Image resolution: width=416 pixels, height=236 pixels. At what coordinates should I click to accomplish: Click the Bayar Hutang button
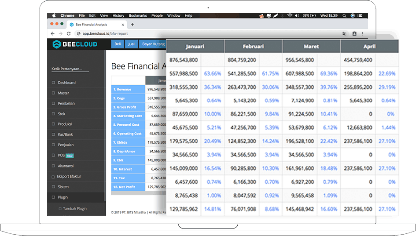[152, 44]
